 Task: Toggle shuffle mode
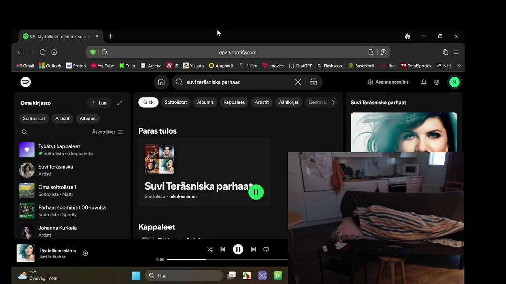(210, 249)
